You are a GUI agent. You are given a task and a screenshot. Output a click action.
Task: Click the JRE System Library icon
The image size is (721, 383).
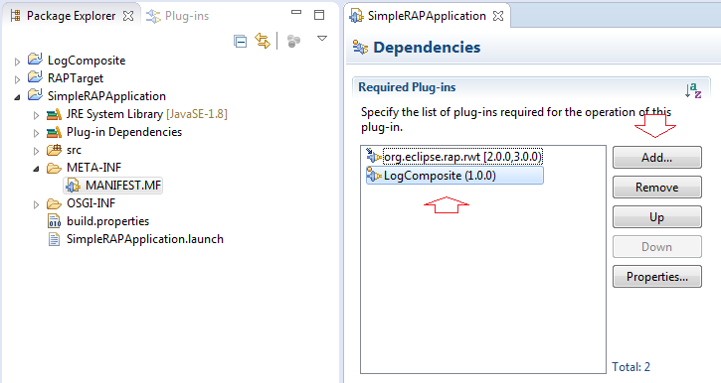coord(54,114)
